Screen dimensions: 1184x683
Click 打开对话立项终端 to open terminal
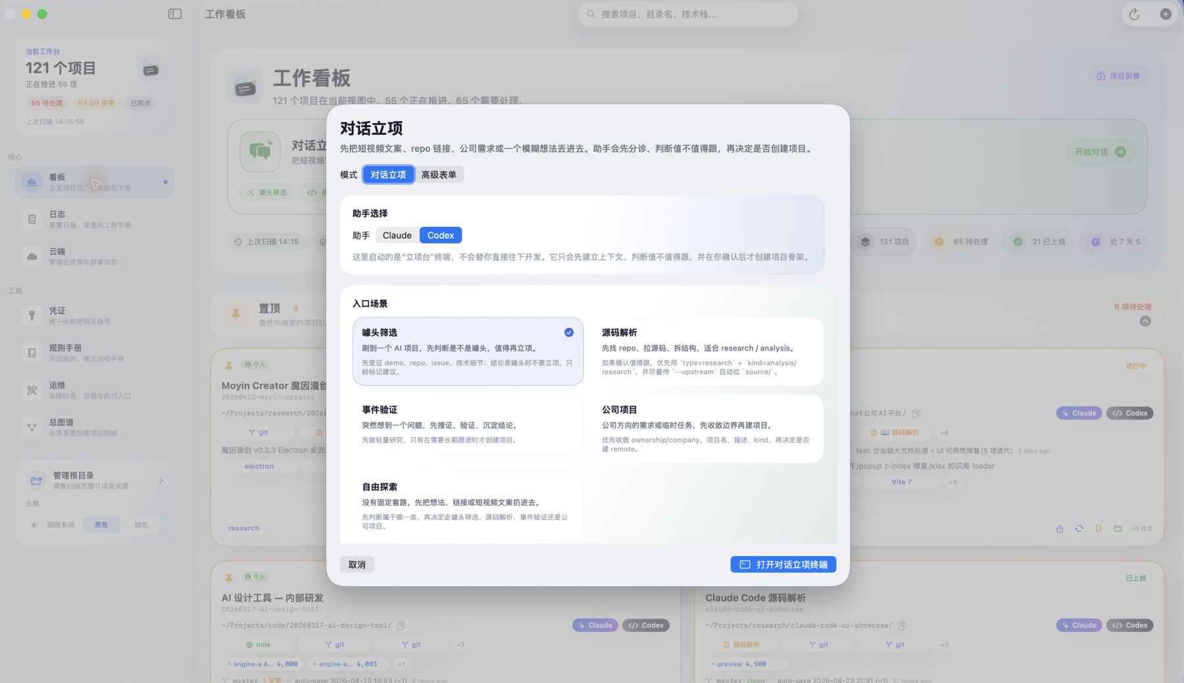(x=783, y=564)
